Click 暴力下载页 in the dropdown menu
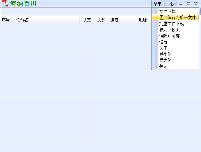201x152 pixels. click(x=169, y=30)
